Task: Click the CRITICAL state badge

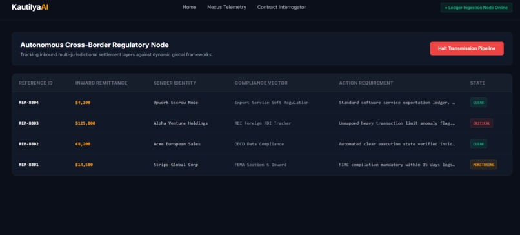Action: coord(481,123)
